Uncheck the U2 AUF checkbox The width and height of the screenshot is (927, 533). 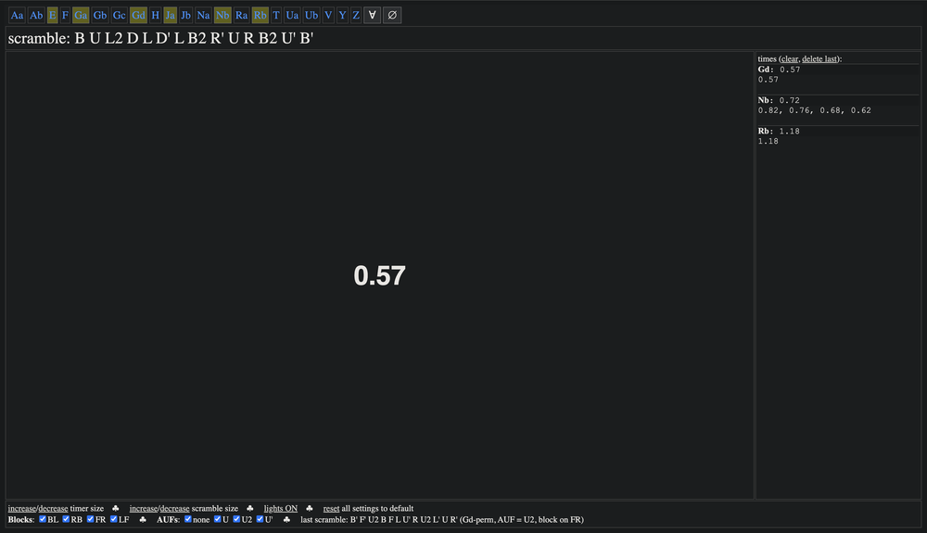tap(236, 519)
